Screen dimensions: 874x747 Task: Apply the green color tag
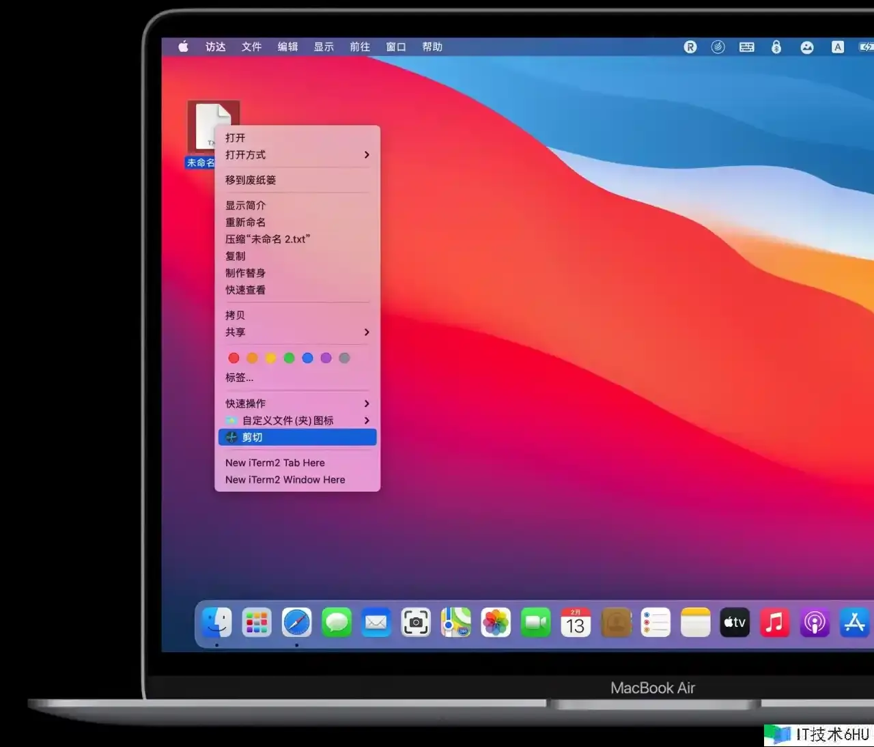point(289,358)
